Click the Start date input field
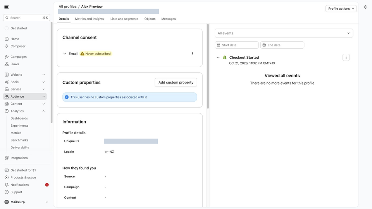 (236, 45)
